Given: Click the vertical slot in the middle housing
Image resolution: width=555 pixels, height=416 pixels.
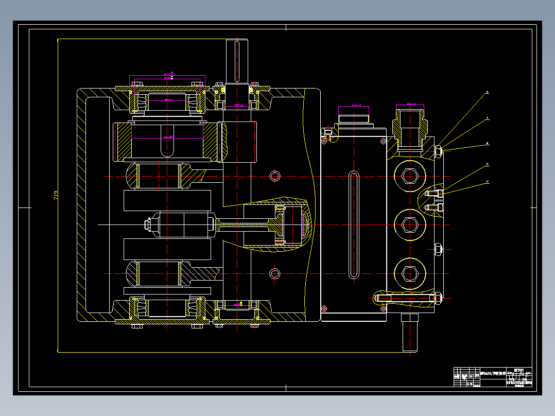Looking at the screenshot, I should (x=354, y=225).
